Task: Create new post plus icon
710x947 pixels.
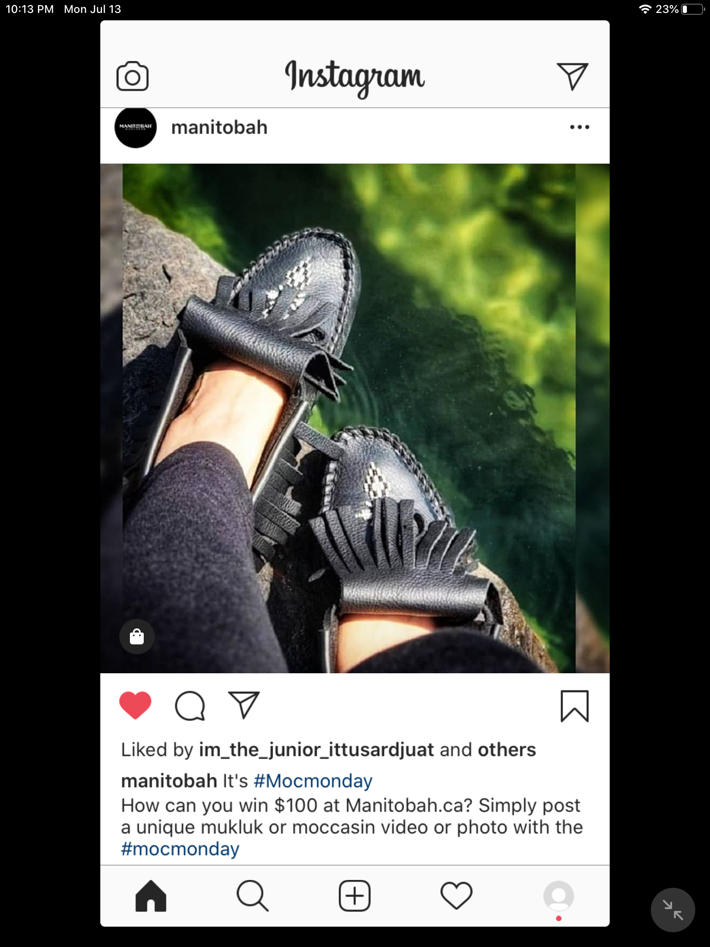Action: click(355, 896)
